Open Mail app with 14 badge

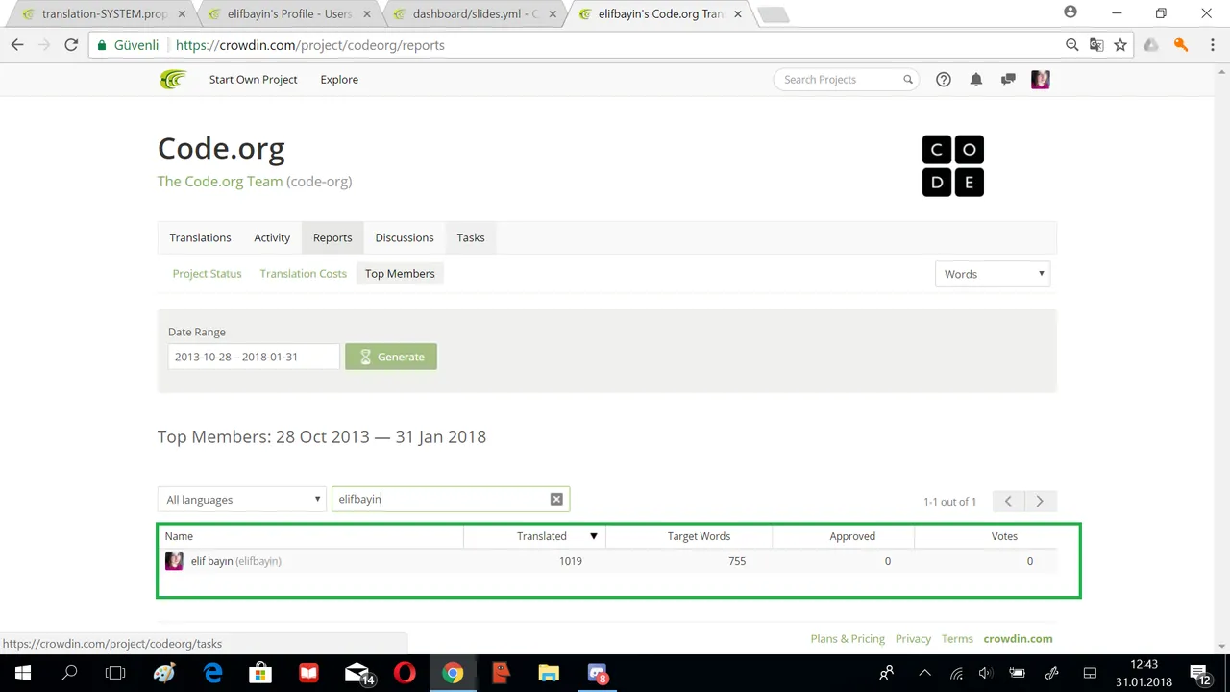coord(358,674)
